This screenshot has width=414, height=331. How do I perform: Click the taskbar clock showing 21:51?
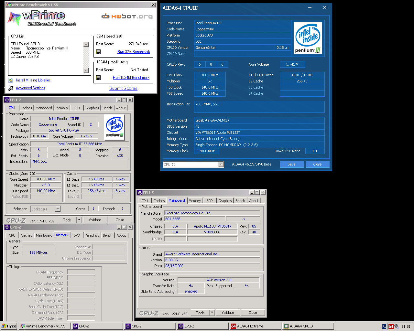406,326
